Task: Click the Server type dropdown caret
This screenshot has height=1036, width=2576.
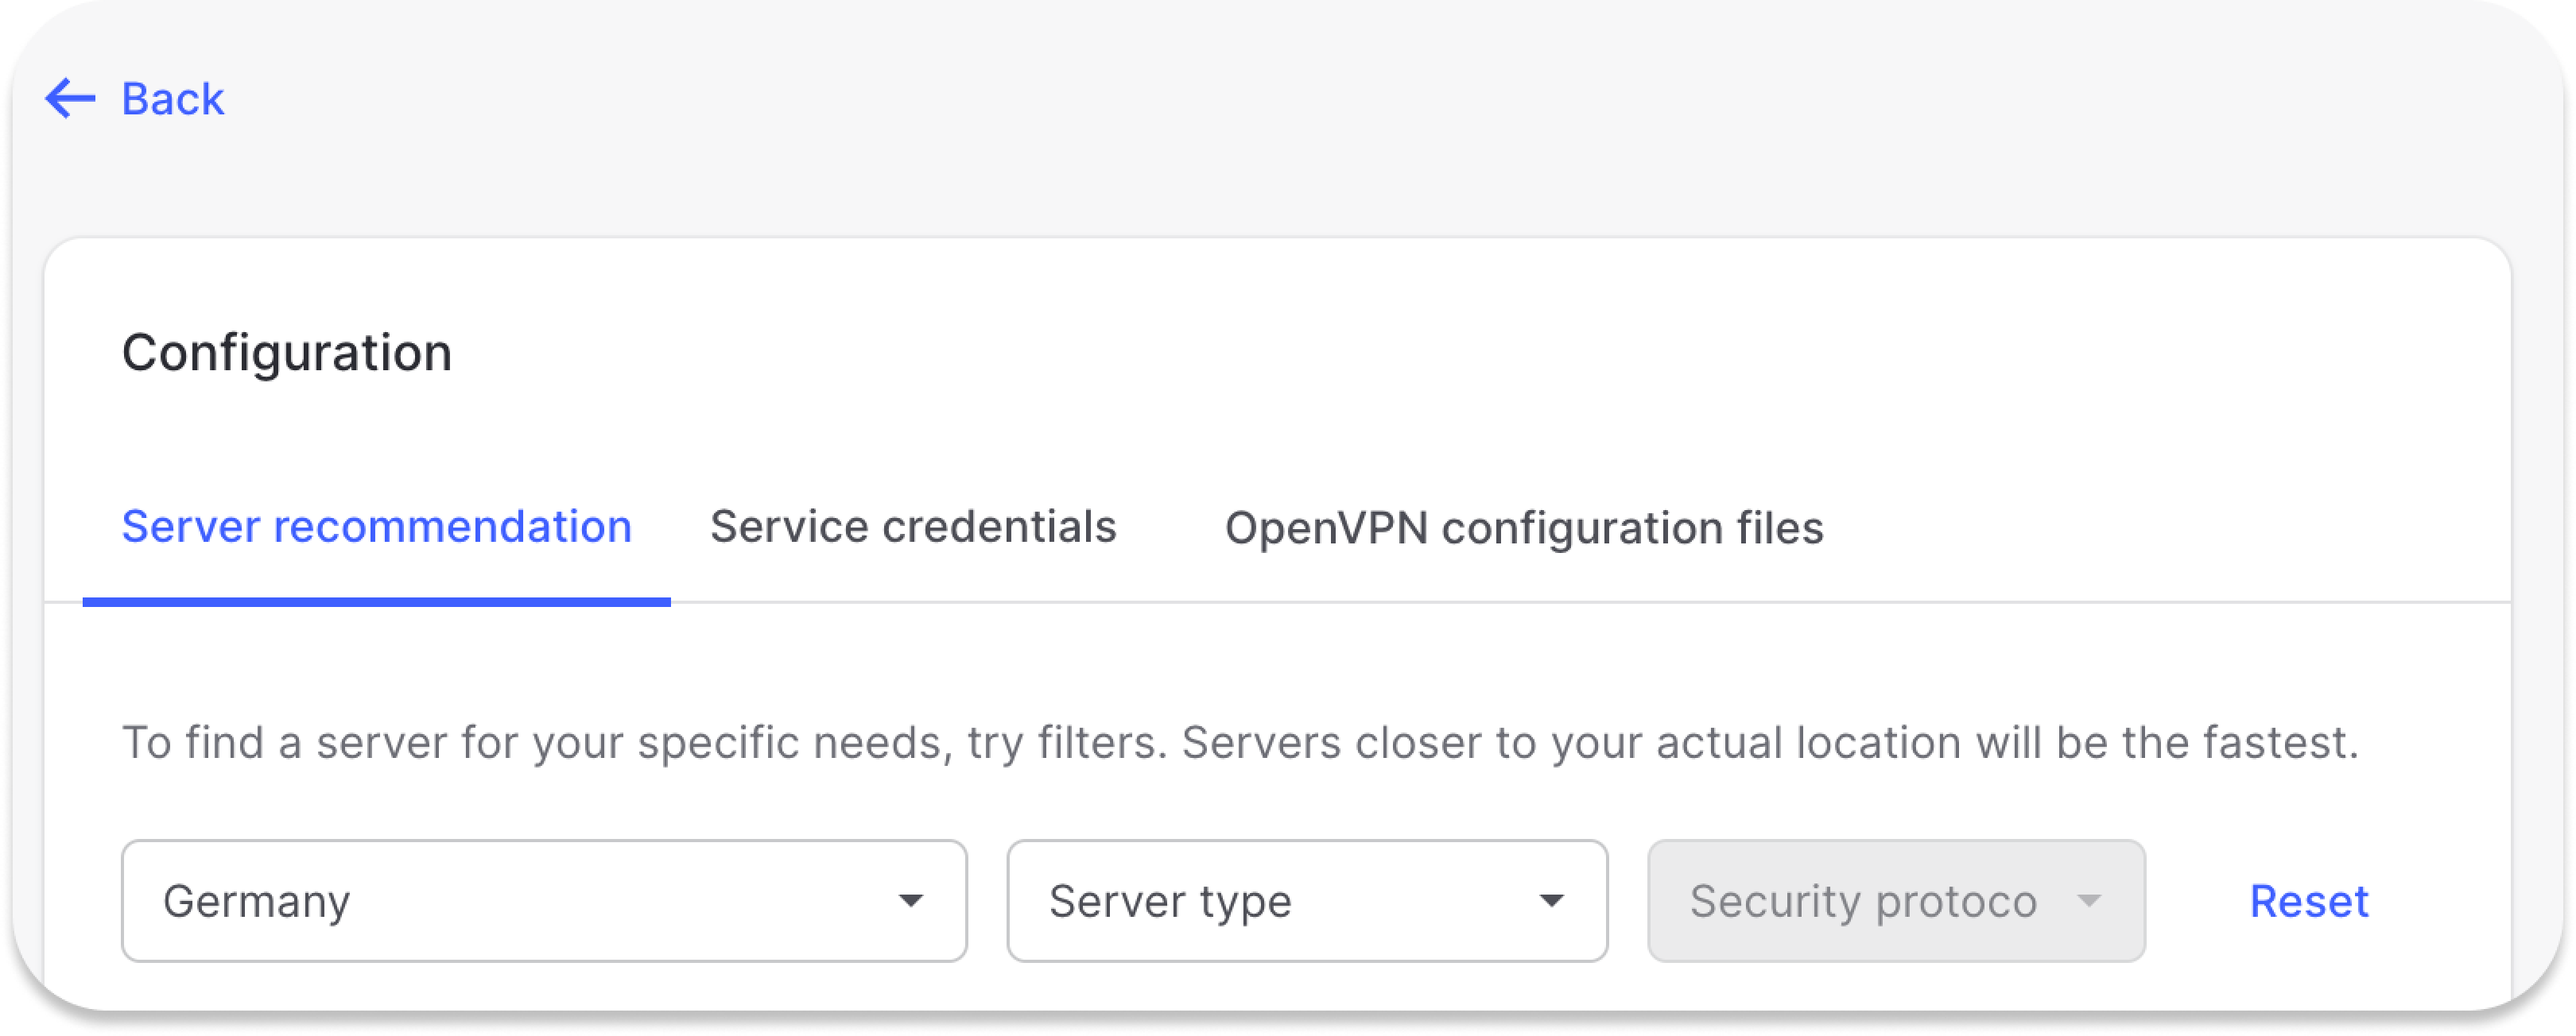Action: (1550, 900)
